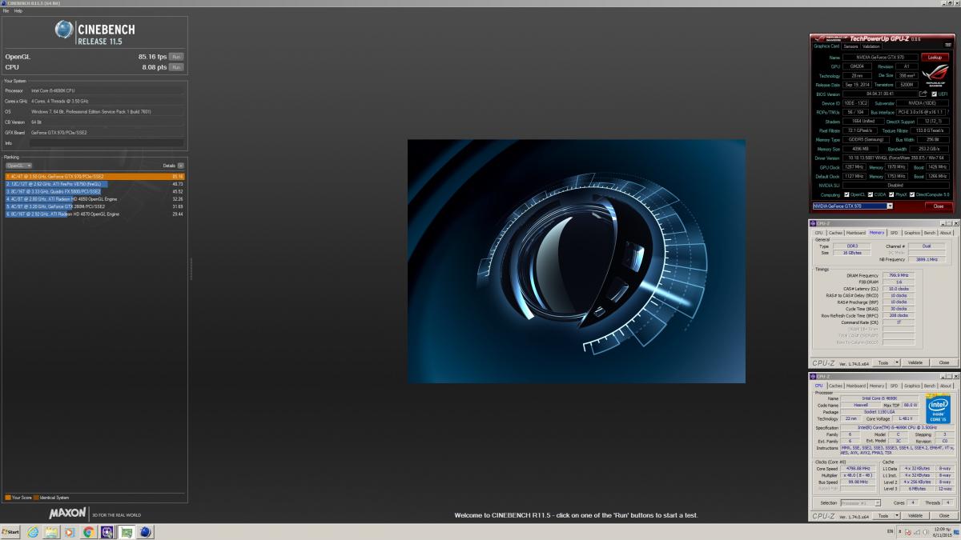Open CPU tab in upper CPU-Z window
961x540 pixels.
[818, 233]
